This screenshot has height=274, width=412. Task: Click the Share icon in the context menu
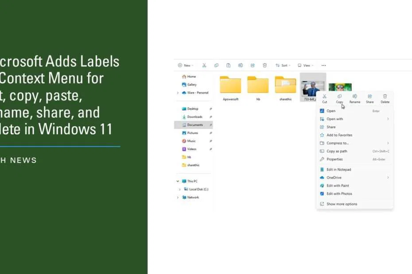(369, 96)
